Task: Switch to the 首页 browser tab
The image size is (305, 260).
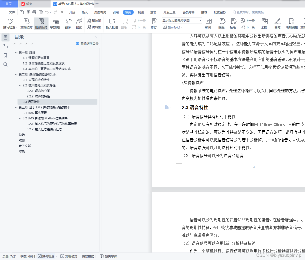Action: click(x=9, y=4)
